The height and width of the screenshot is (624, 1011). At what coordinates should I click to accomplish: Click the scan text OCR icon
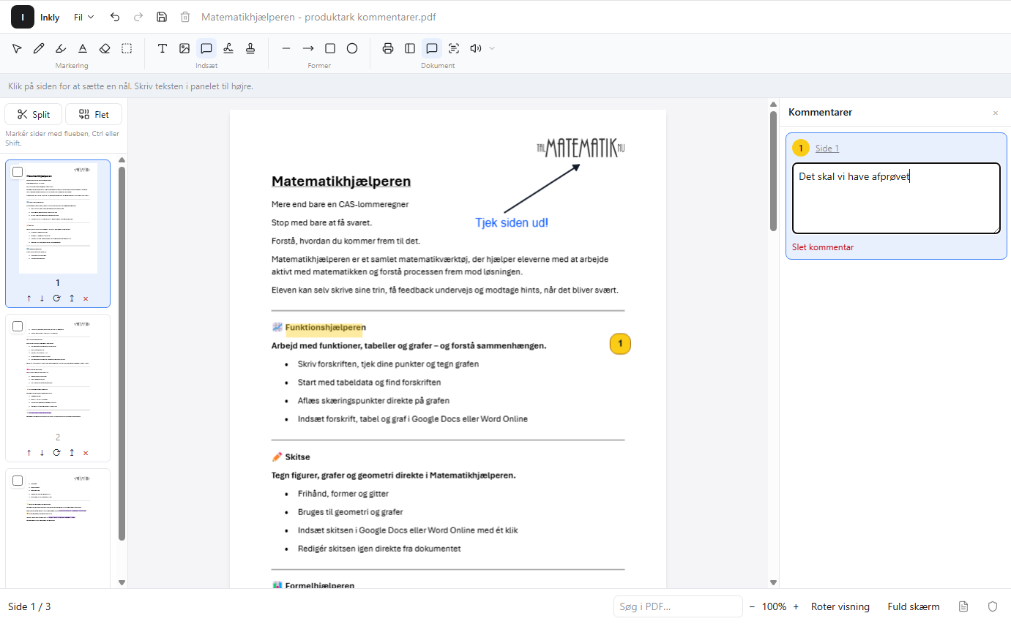tap(454, 48)
